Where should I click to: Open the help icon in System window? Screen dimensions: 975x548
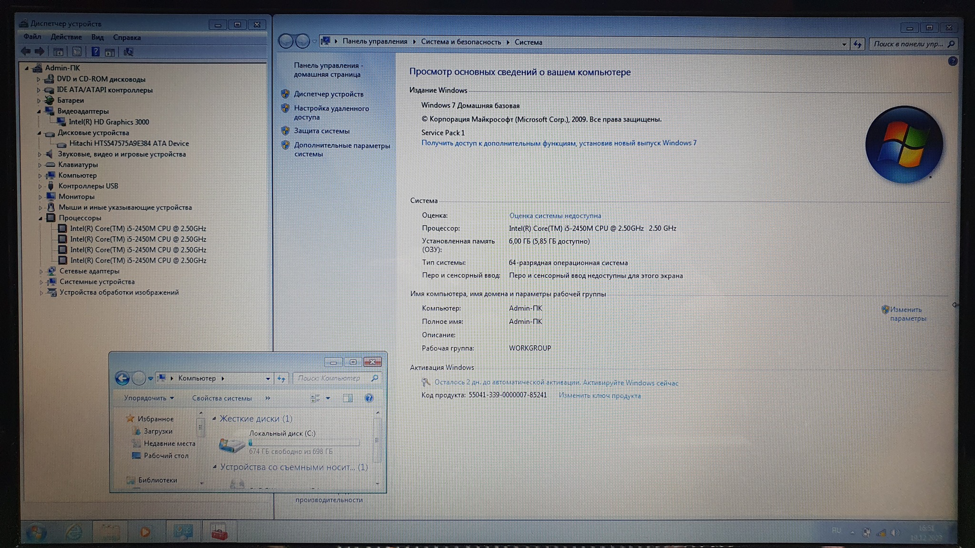pos(952,61)
